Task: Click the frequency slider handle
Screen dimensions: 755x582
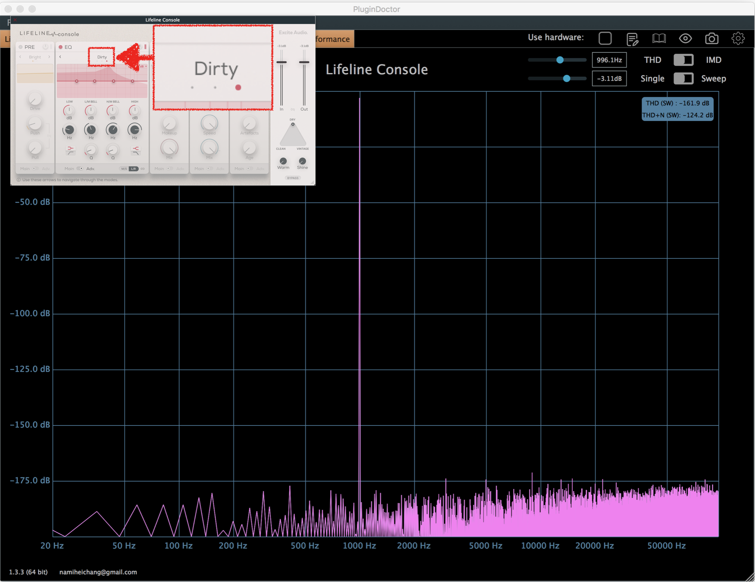Action: click(x=560, y=60)
